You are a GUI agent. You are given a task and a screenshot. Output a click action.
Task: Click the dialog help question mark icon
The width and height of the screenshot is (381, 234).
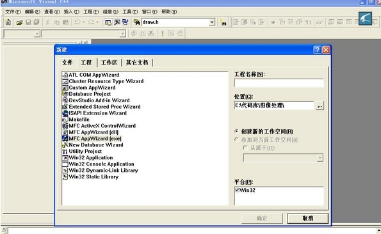[317, 50]
